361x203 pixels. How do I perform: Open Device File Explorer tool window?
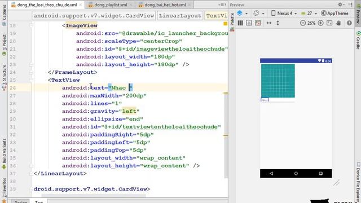coord(358,182)
